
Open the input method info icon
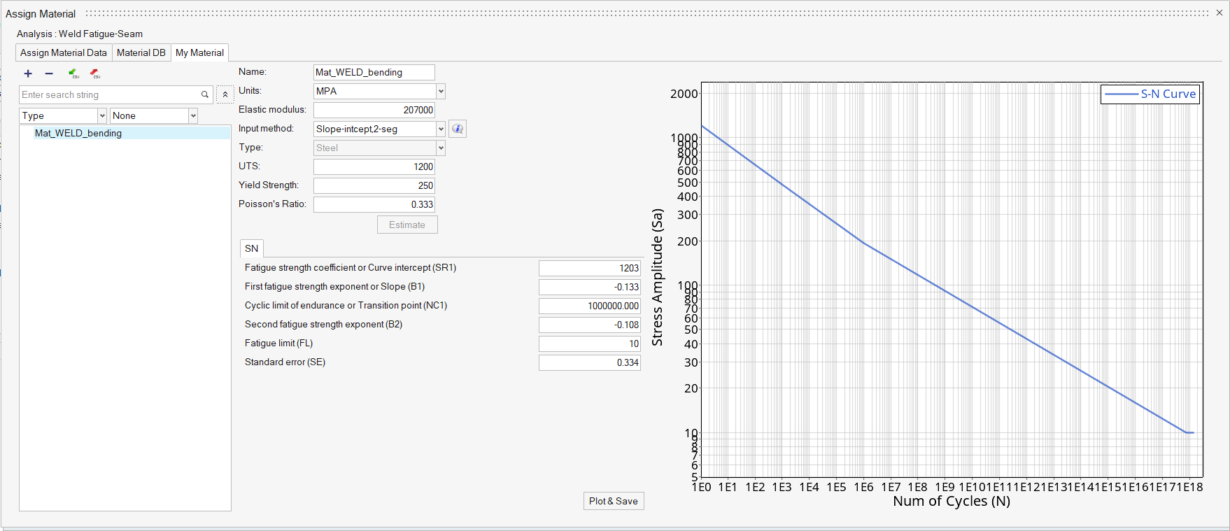[x=458, y=129]
